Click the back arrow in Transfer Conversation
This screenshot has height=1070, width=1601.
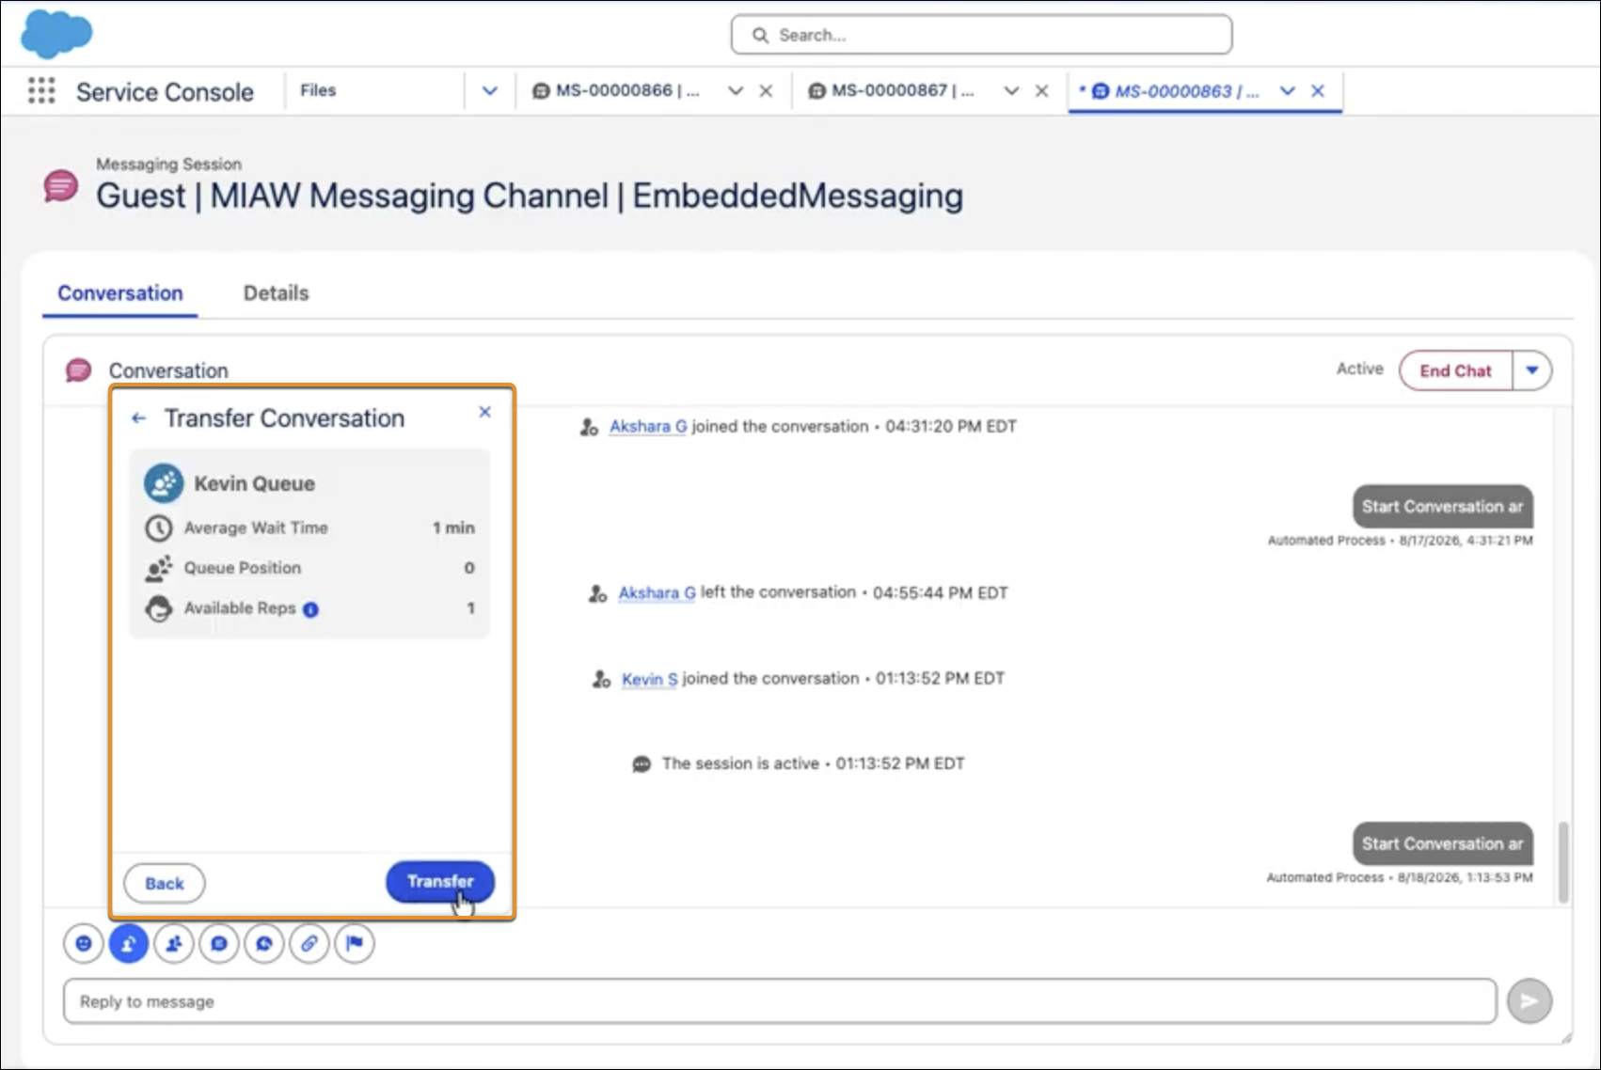tap(139, 418)
